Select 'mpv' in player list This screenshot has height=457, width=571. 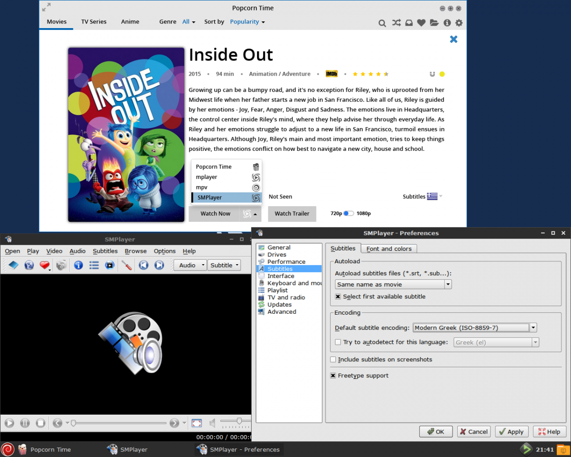coord(226,187)
